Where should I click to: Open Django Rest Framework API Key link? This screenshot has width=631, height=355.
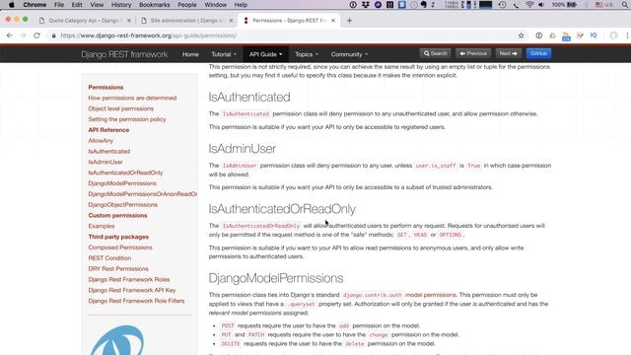coord(132,290)
